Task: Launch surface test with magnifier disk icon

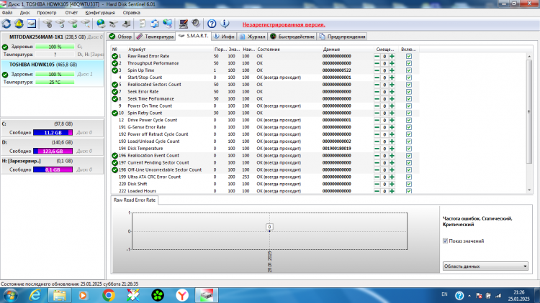Action: coord(86,24)
